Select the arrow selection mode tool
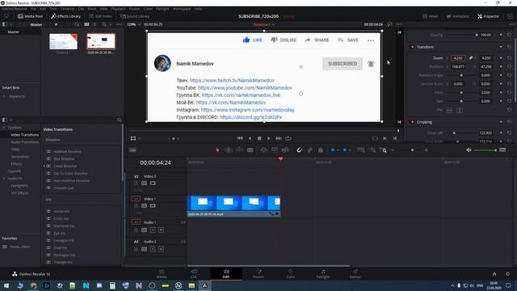 [217, 150]
